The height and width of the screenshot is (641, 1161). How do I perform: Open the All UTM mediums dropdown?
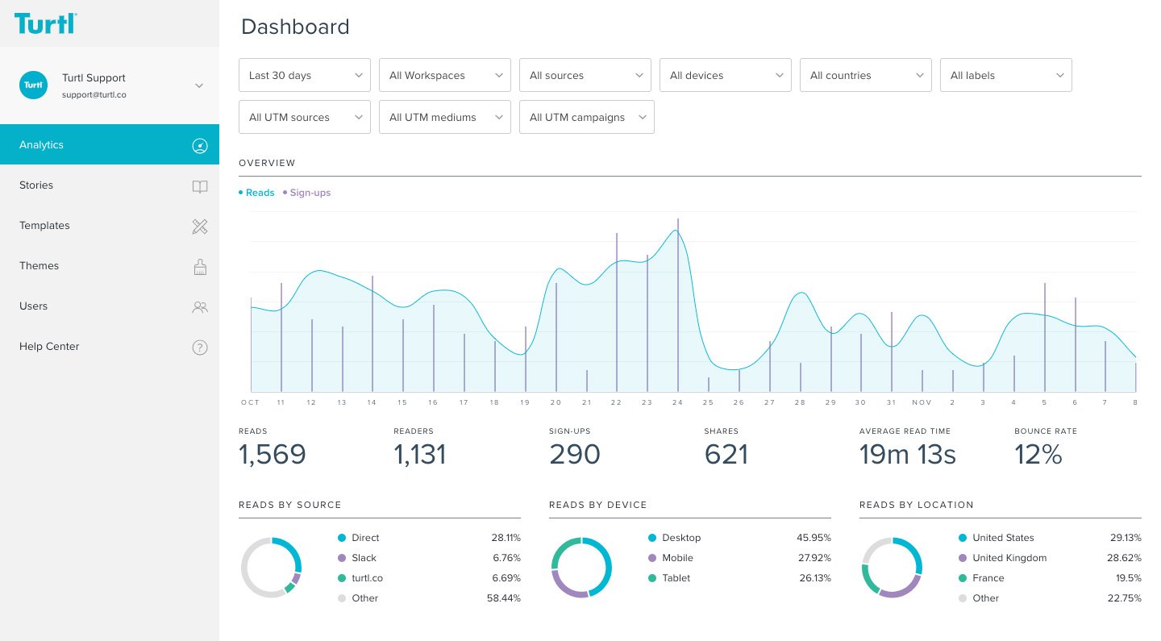click(x=445, y=117)
